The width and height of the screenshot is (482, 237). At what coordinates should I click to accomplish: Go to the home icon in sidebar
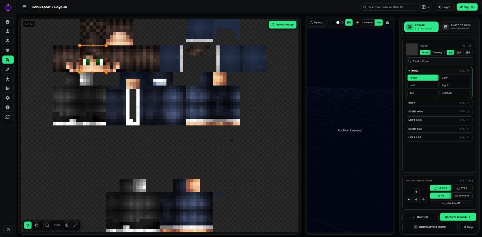coord(8,22)
